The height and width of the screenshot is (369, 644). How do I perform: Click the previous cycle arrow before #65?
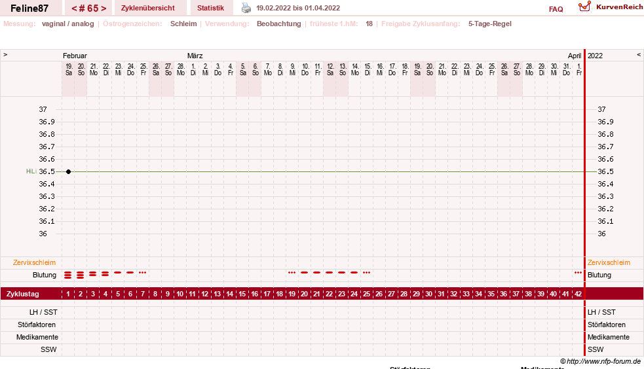74,9
